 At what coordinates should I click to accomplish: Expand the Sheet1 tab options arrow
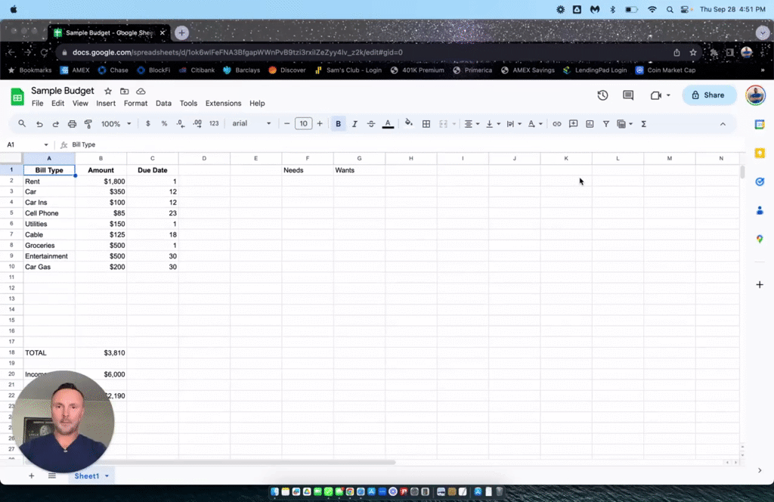[x=107, y=476]
